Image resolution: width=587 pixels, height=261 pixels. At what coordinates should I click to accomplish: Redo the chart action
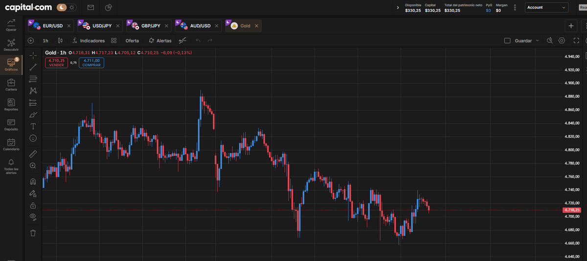tap(210, 40)
